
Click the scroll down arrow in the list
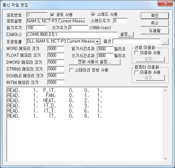point(165,159)
